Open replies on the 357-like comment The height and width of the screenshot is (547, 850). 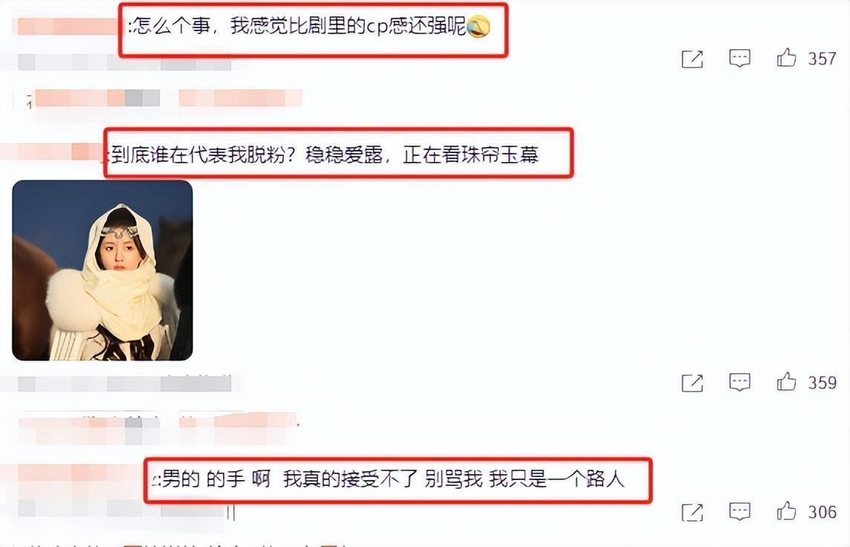click(x=739, y=58)
